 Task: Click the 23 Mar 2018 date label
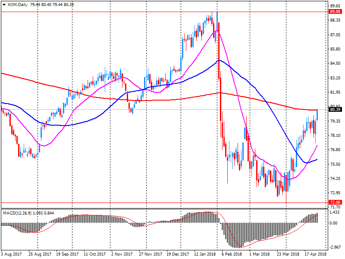[288, 254]
